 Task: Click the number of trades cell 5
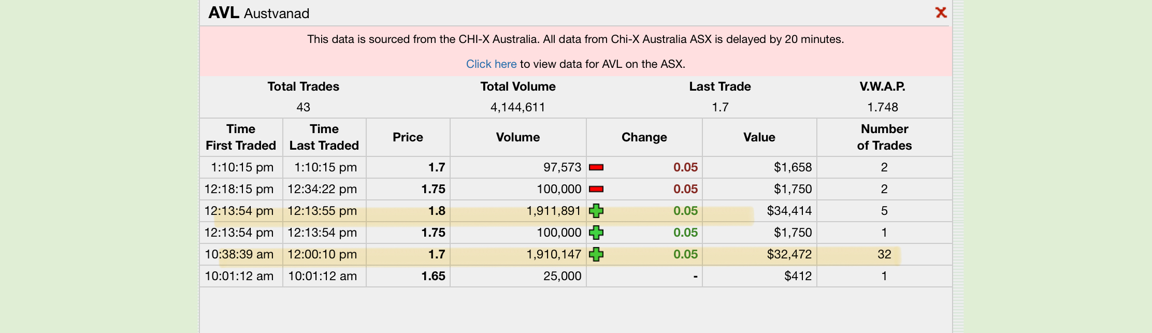(x=884, y=211)
